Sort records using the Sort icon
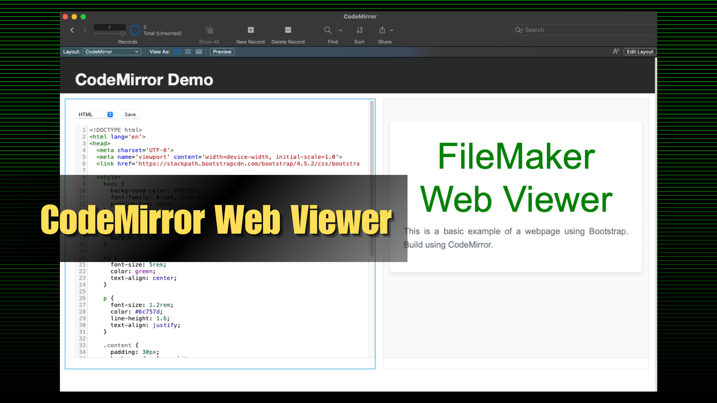 click(x=359, y=30)
